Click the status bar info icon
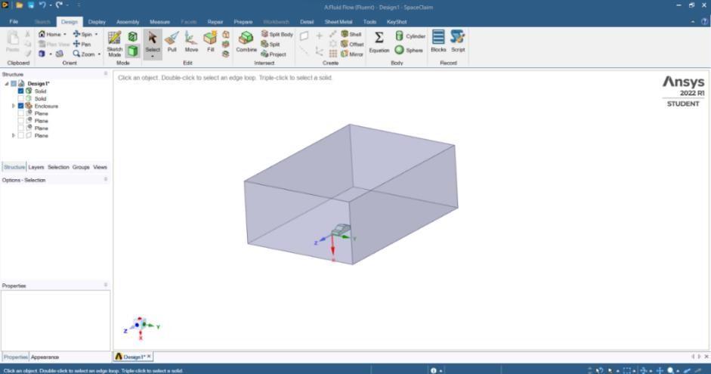Image resolution: width=711 pixels, height=374 pixels. pos(434,370)
